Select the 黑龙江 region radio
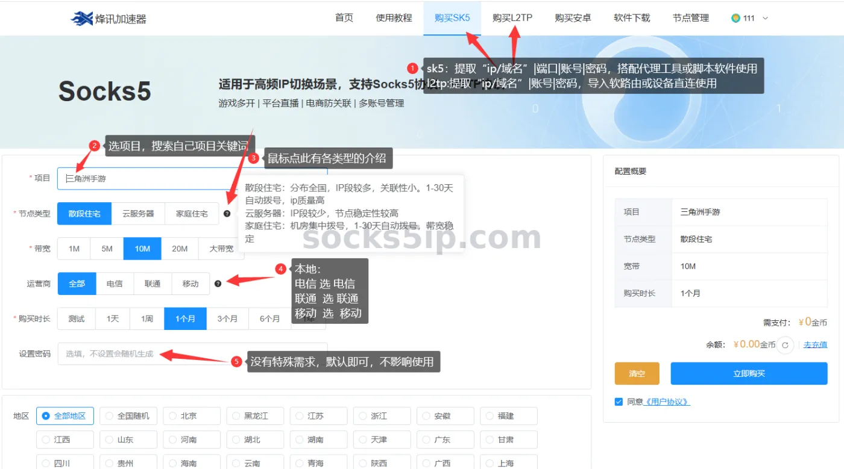The width and height of the screenshot is (844, 469). [x=255, y=416]
